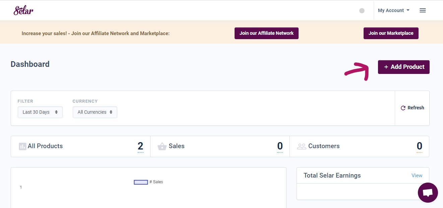Expand the My Account caret arrow

coord(407,10)
